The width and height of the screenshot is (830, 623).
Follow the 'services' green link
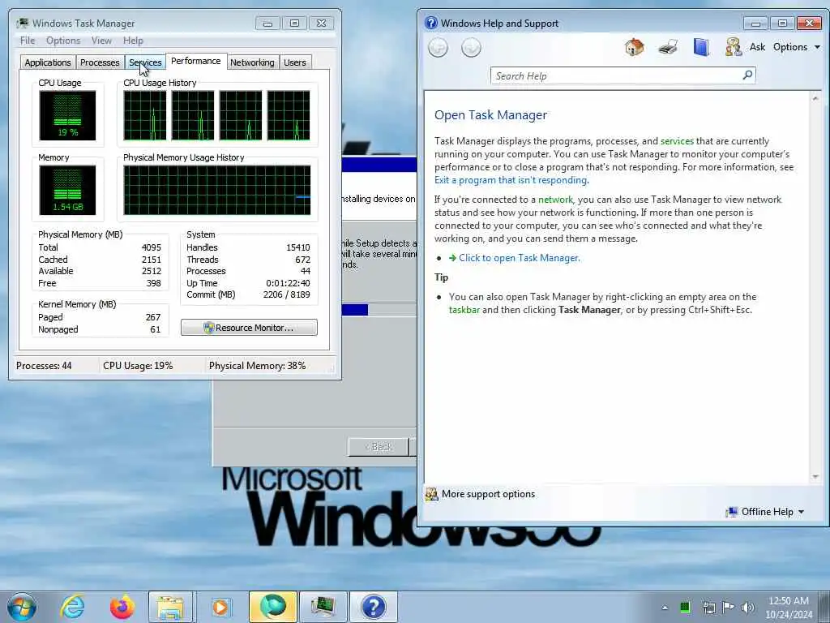pyautogui.click(x=677, y=141)
